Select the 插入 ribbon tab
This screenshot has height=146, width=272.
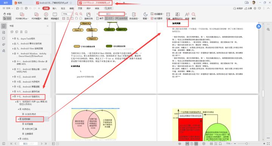click(x=54, y=8)
